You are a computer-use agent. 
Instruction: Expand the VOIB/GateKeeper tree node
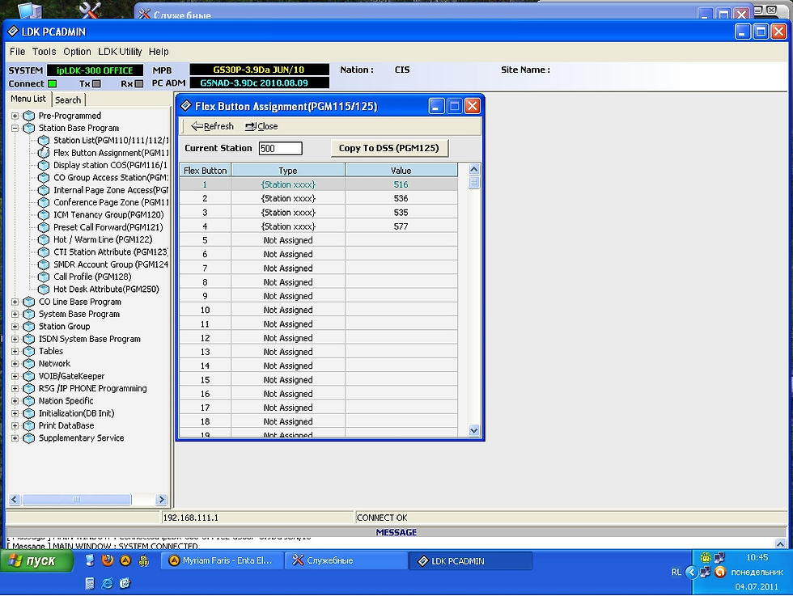15,376
